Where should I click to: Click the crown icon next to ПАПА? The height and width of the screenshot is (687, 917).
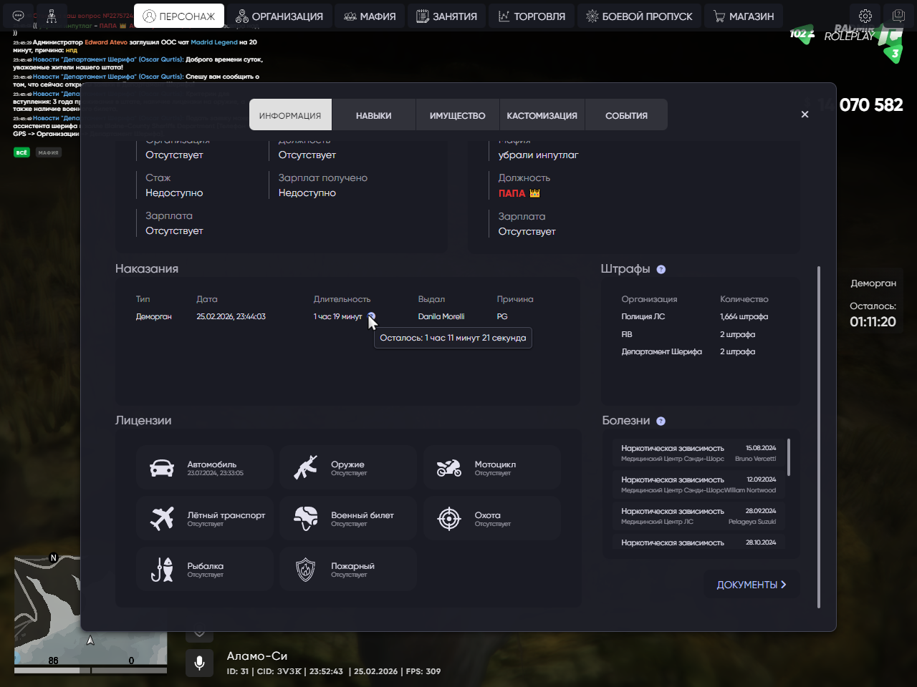pyautogui.click(x=535, y=193)
